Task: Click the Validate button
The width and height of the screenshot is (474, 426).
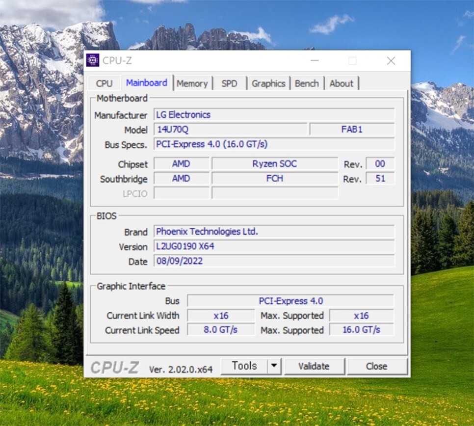Action: pos(314,367)
